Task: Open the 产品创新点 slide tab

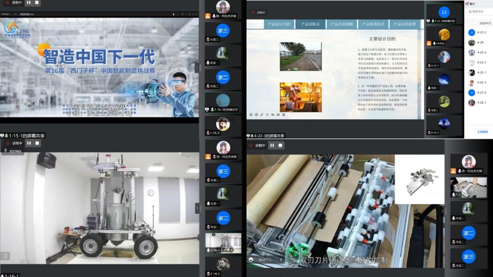Action: pyautogui.click(x=311, y=24)
